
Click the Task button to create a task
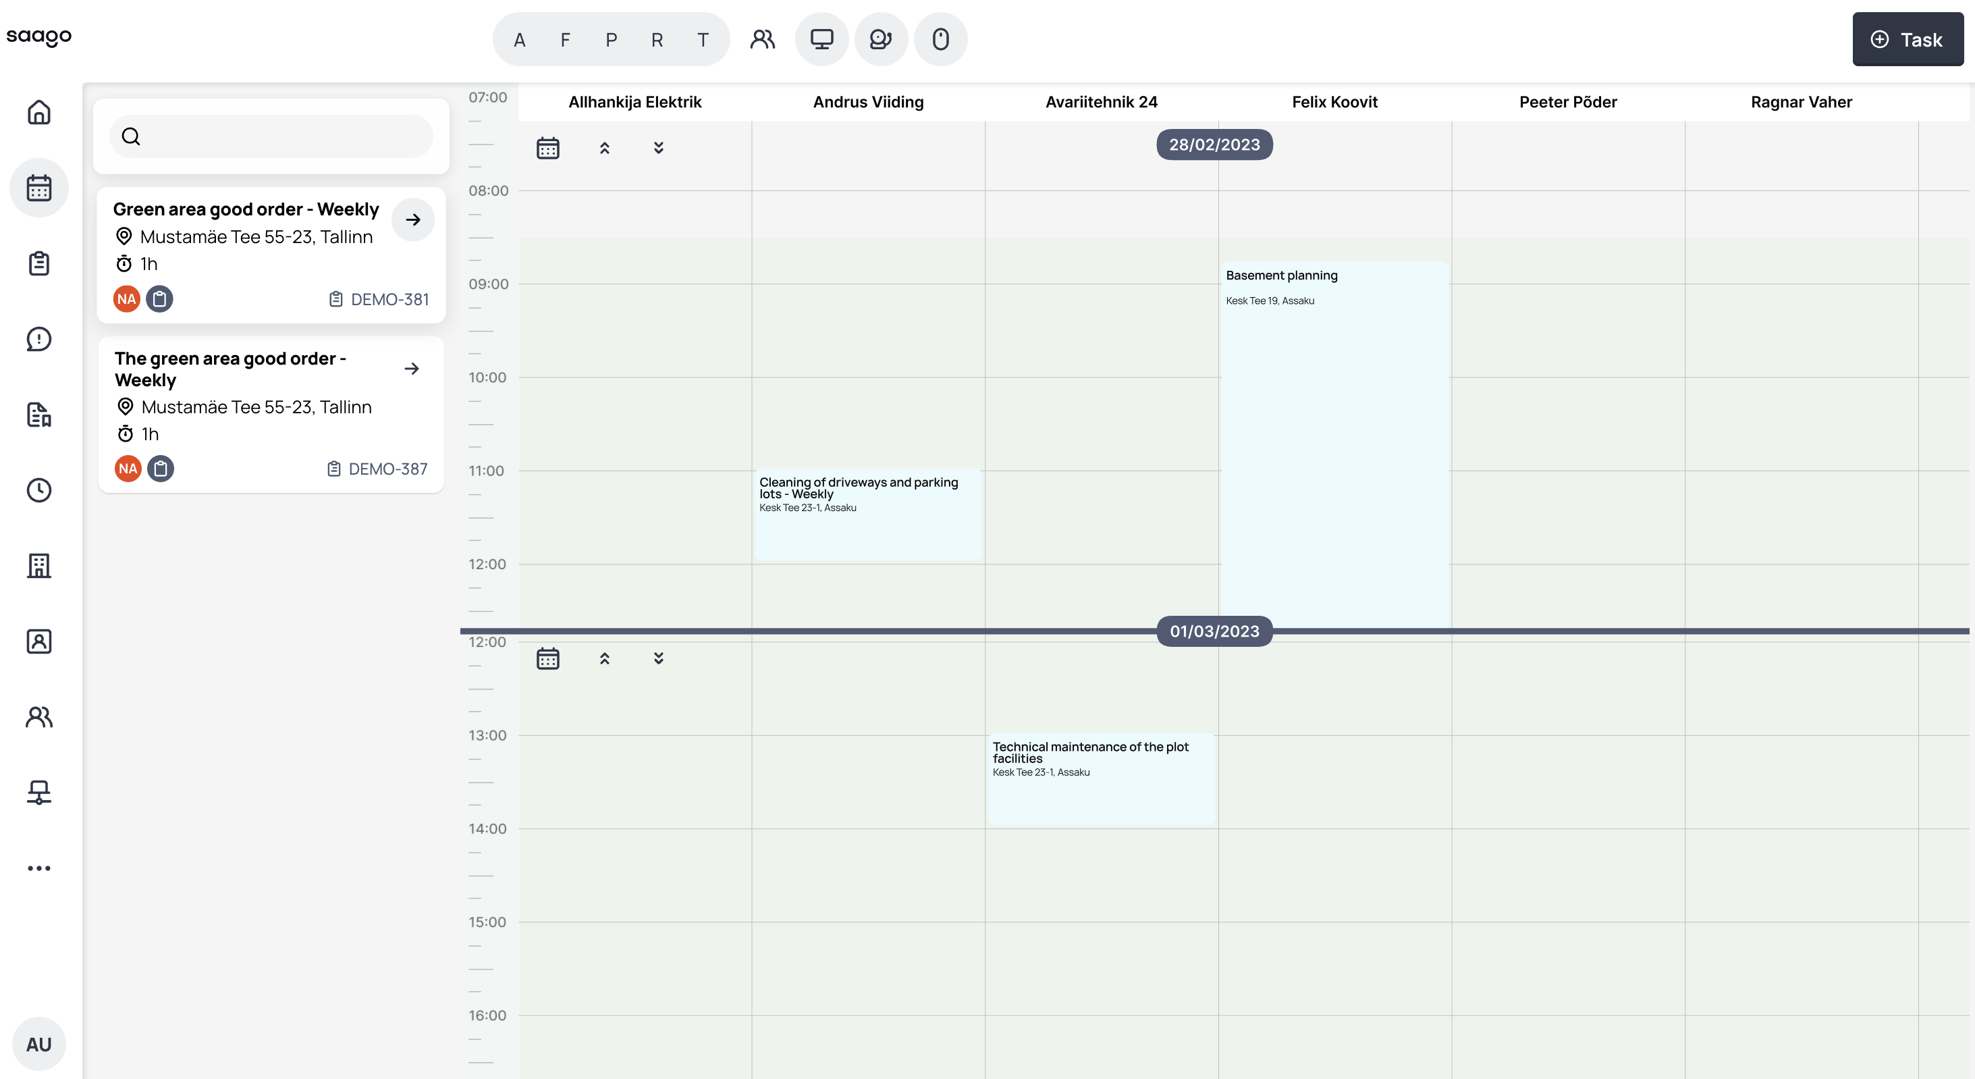click(x=1908, y=38)
